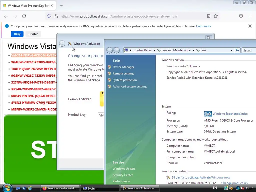Open the tracking protection shield icon
256x192 pixels.
49,16
